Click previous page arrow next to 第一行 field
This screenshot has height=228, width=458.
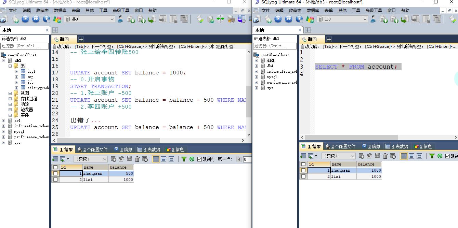[x=239, y=159]
